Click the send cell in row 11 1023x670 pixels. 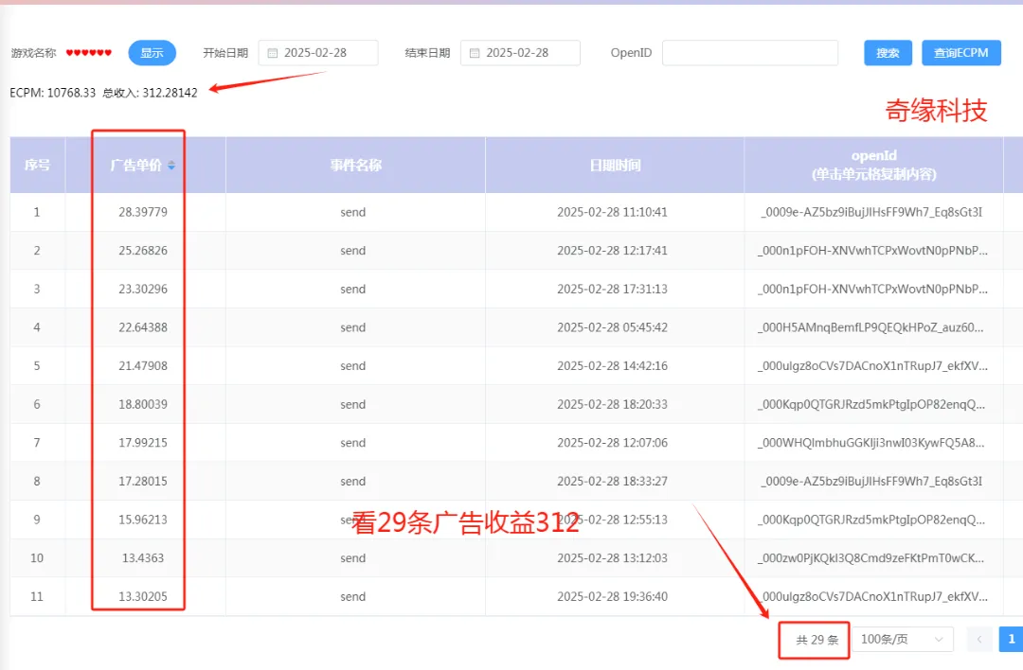click(353, 596)
